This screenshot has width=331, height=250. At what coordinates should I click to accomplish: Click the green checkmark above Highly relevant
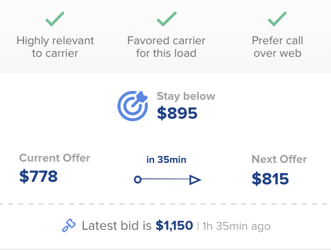pos(55,19)
